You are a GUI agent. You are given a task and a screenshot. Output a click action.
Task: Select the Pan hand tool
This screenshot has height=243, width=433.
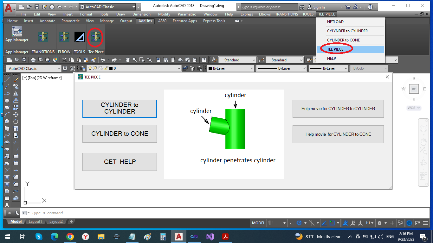[x=127, y=60]
